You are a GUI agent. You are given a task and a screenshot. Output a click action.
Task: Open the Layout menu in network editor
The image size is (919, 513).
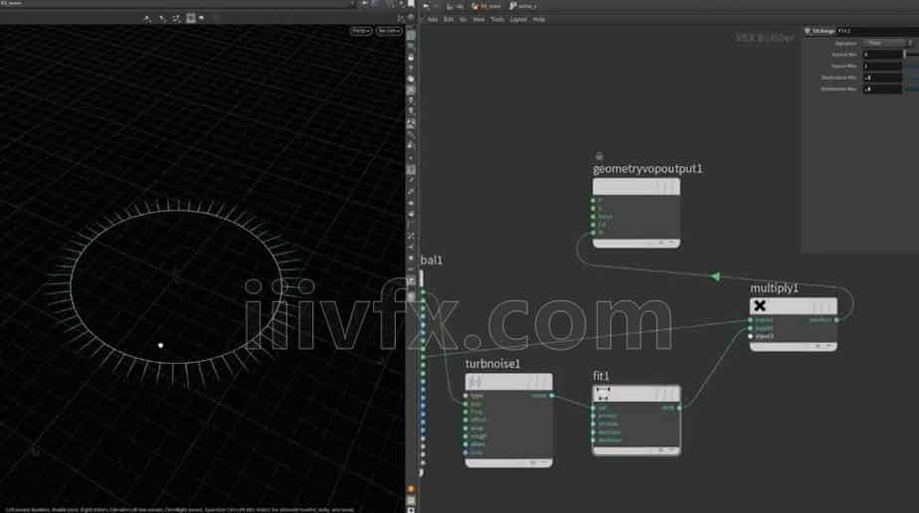pos(518,19)
